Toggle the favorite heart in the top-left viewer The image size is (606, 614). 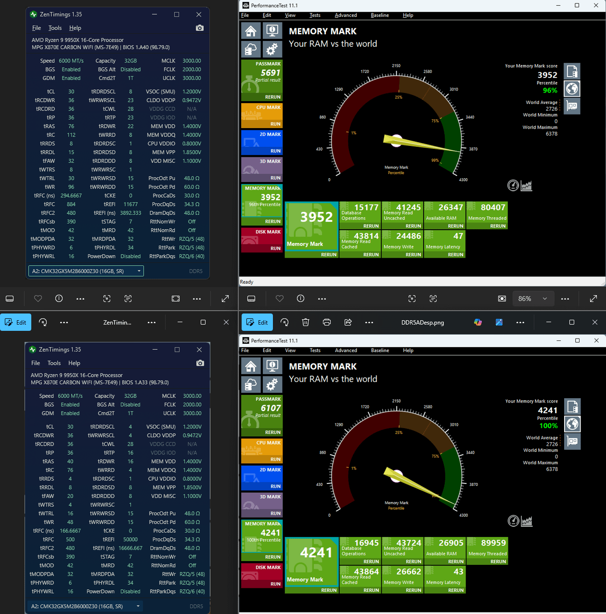(x=38, y=299)
